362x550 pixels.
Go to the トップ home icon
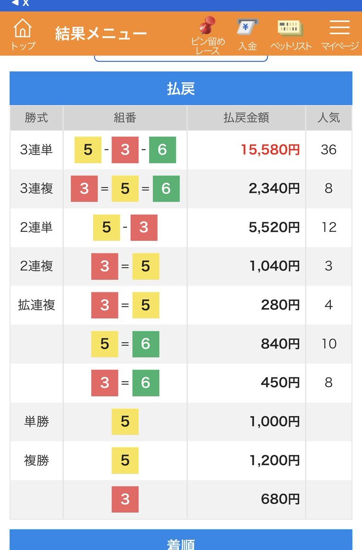(x=22, y=34)
